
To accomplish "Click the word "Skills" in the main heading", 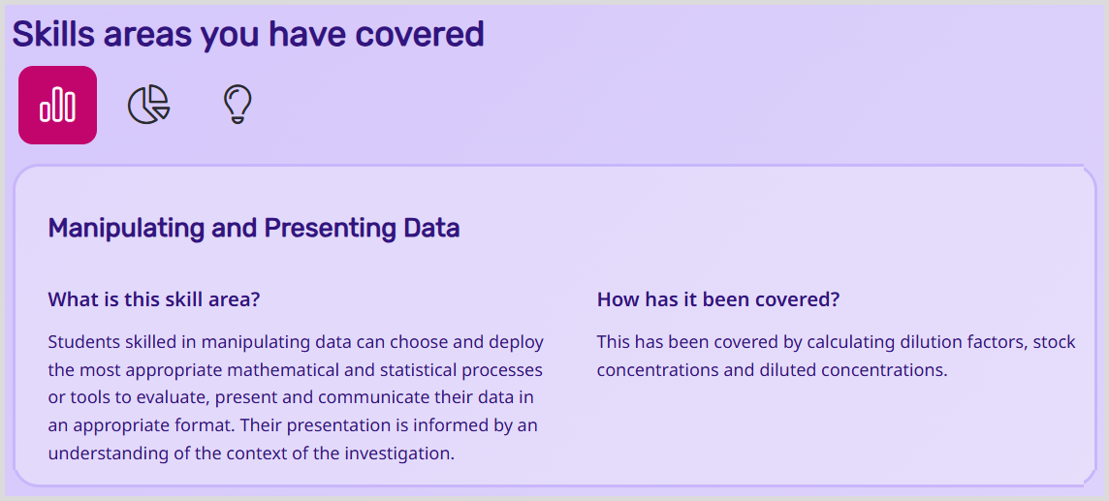I will (x=52, y=35).
